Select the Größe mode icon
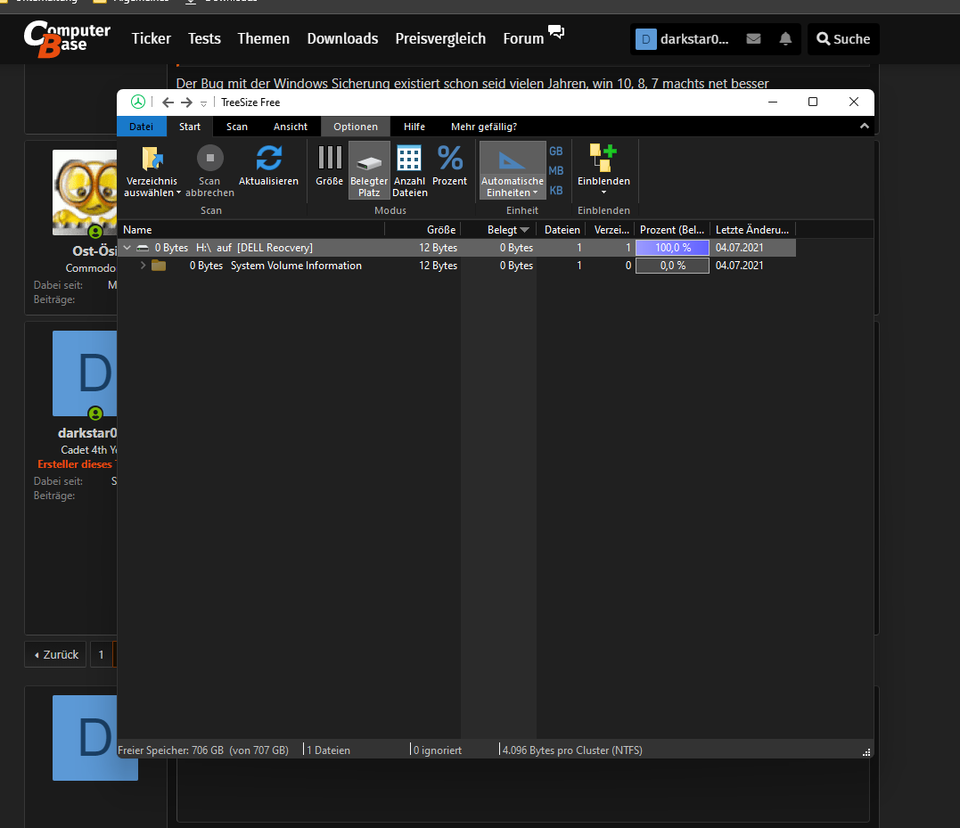 (x=330, y=158)
